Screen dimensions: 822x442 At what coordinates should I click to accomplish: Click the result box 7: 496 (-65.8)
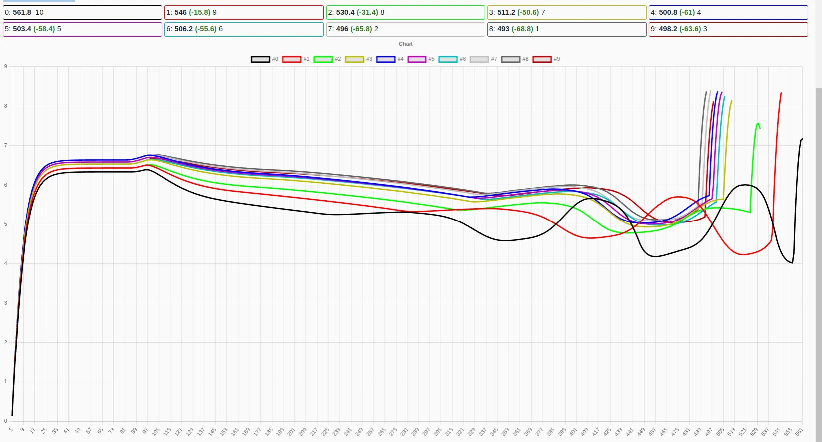[406, 29]
